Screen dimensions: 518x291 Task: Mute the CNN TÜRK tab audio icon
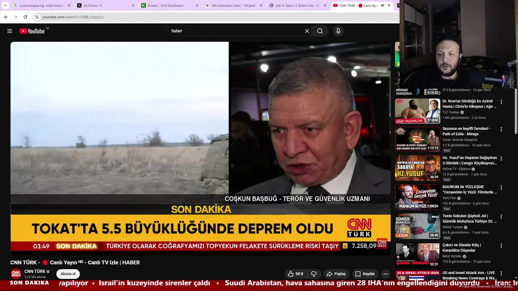click(x=382, y=6)
